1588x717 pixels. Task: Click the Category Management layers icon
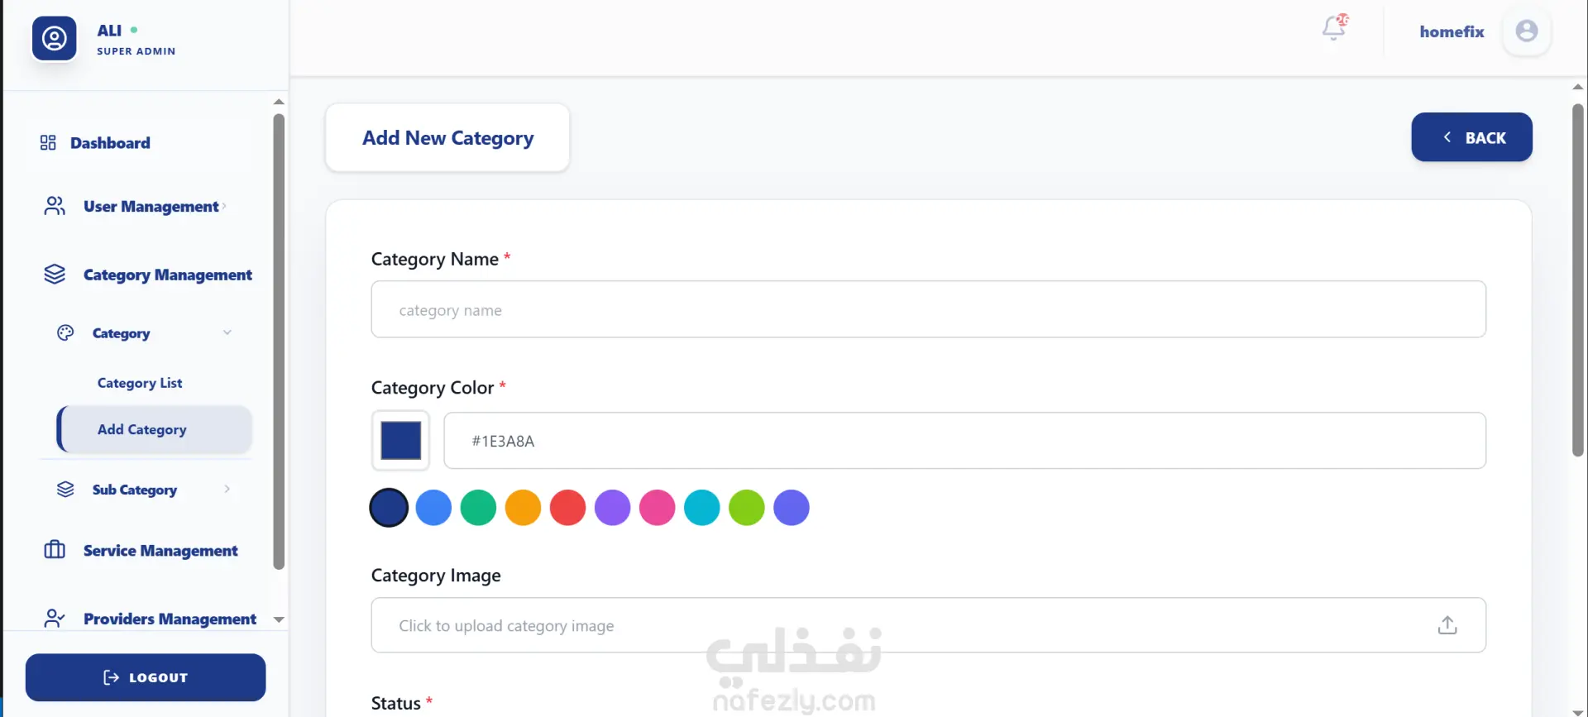[55, 275]
